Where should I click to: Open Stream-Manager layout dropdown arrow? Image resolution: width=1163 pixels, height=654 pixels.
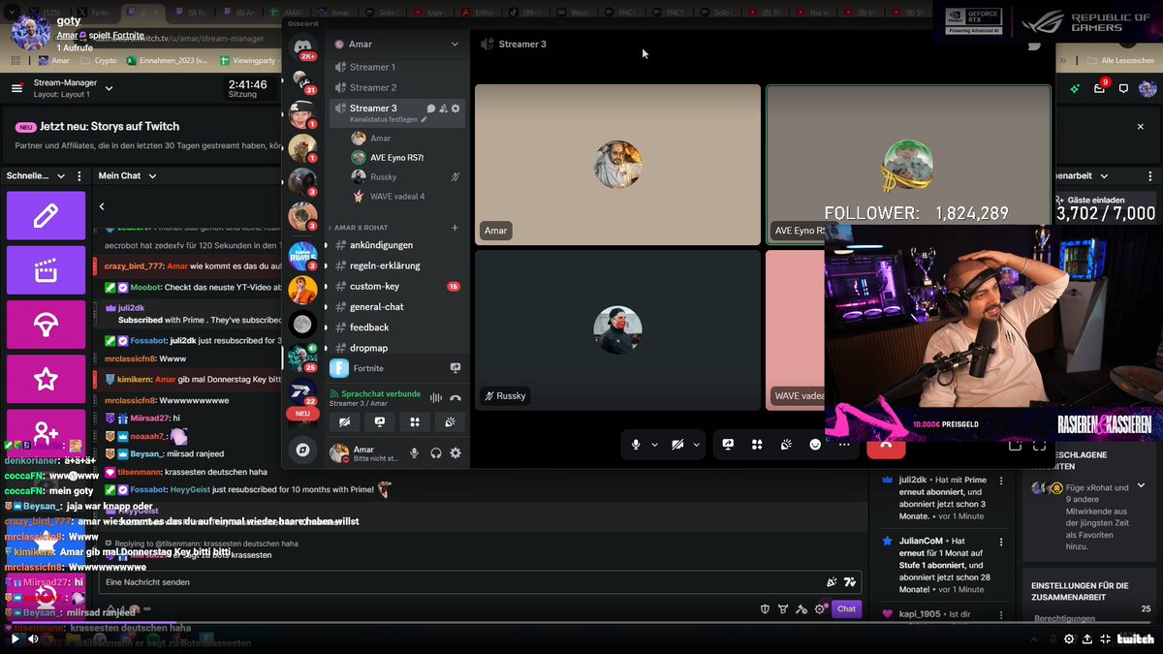point(109,89)
